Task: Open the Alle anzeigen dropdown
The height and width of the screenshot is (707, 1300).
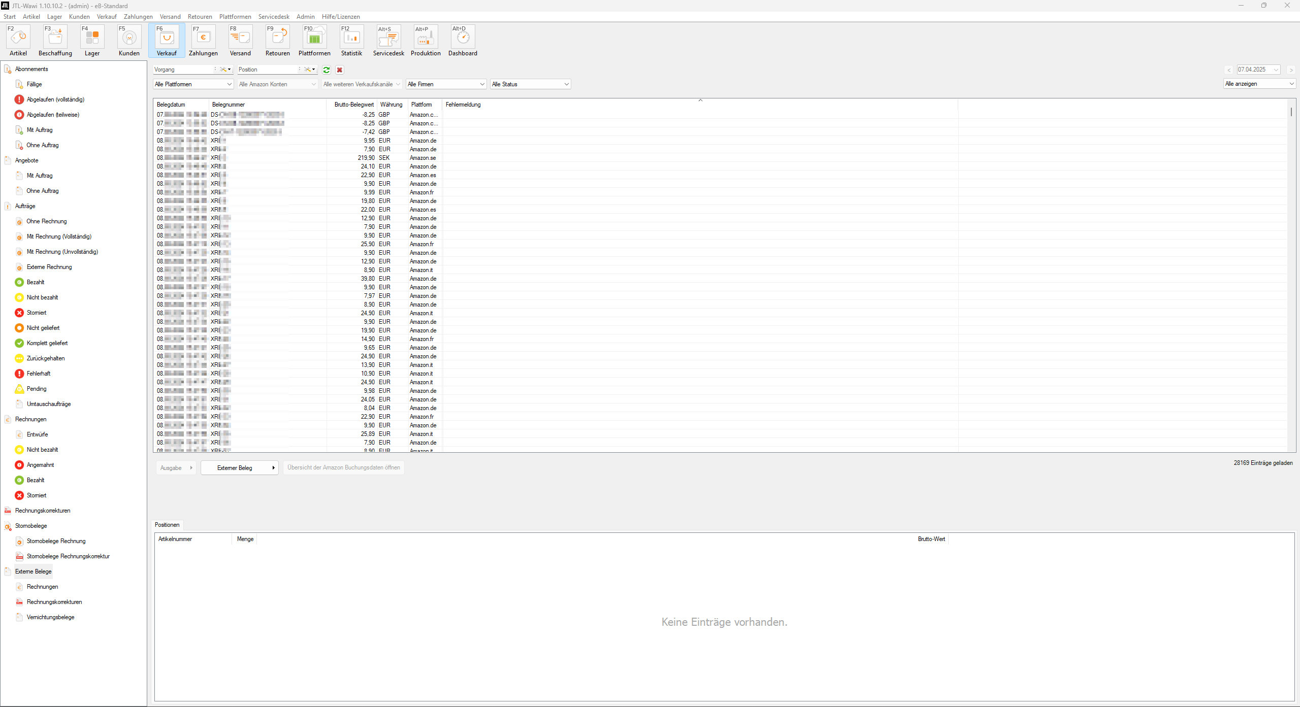Action: click(x=1259, y=84)
